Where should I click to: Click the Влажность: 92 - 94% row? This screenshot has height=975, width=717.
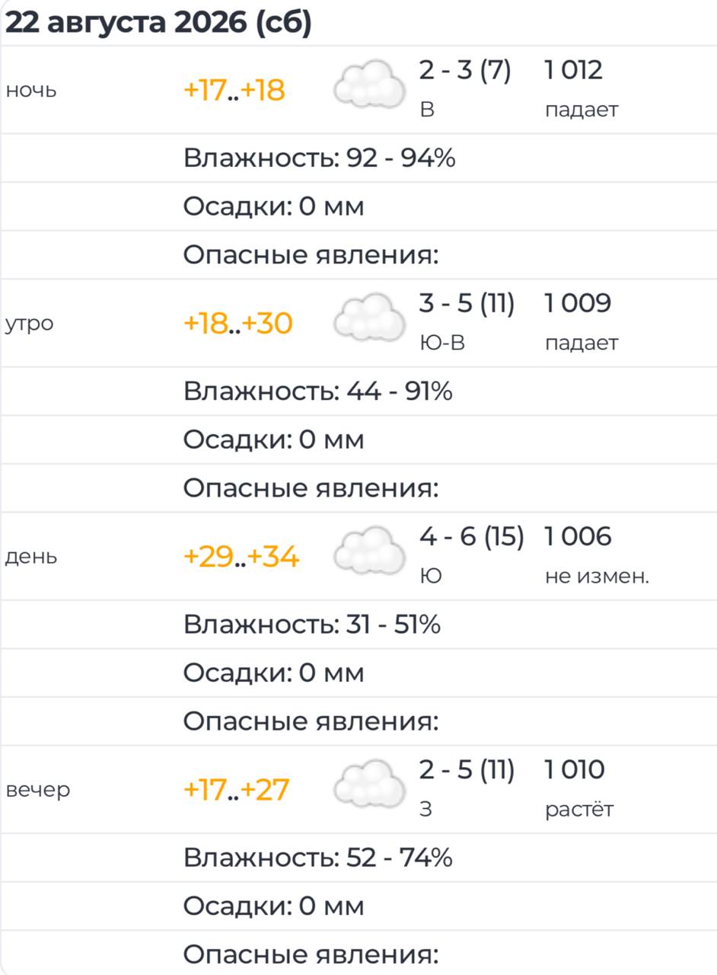click(x=358, y=158)
